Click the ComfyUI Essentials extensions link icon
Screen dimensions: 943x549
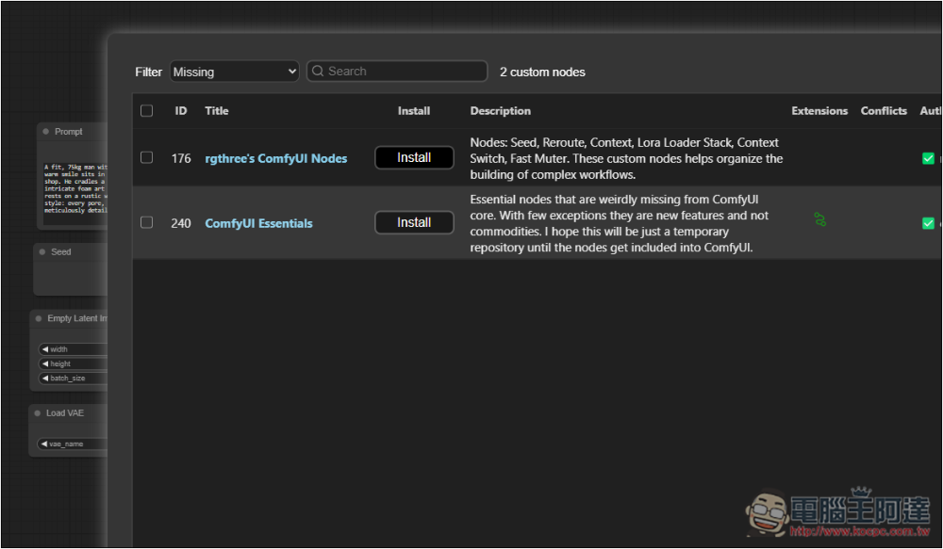point(819,219)
